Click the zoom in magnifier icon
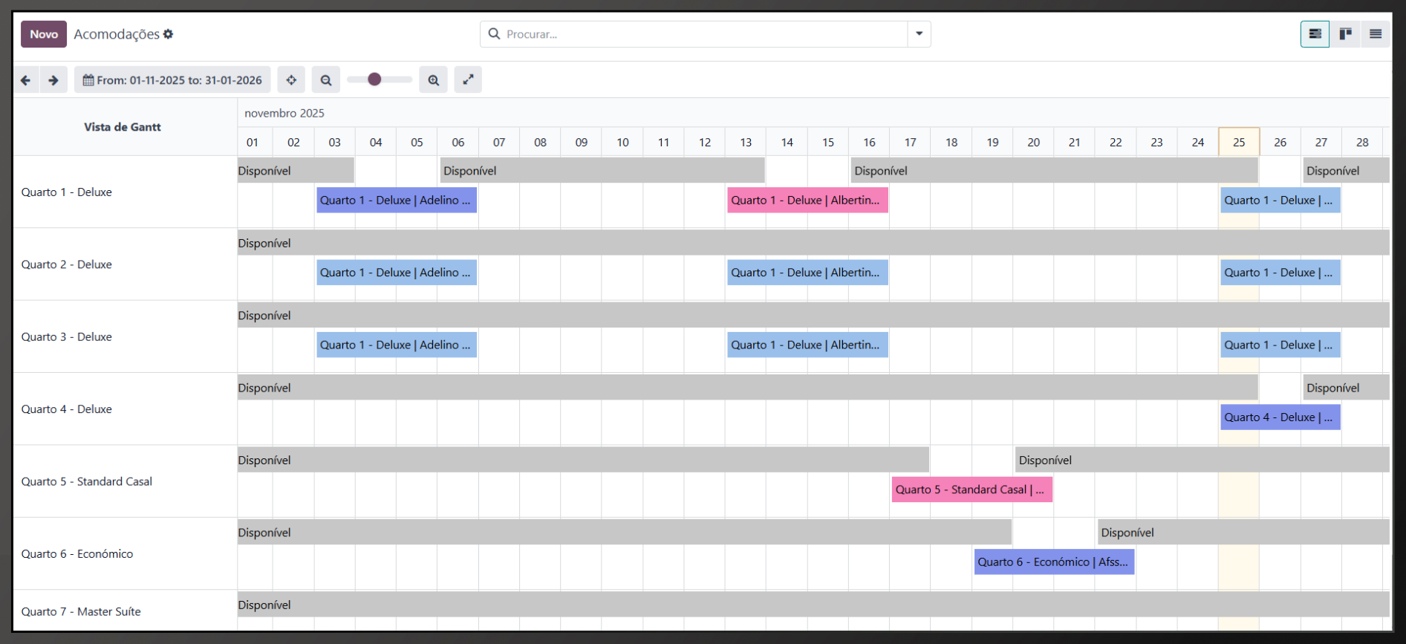The width and height of the screenshot is (1406, 644). 434,80
